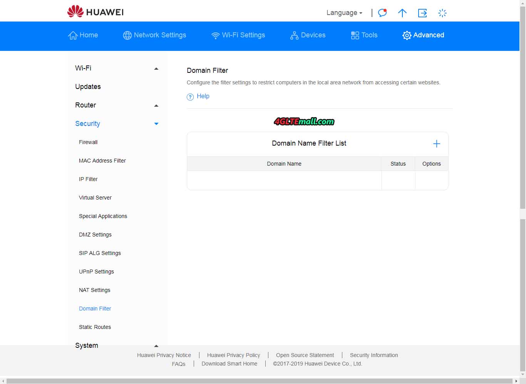Expand the Wi-Fi sidebar section

pos(156,69)
